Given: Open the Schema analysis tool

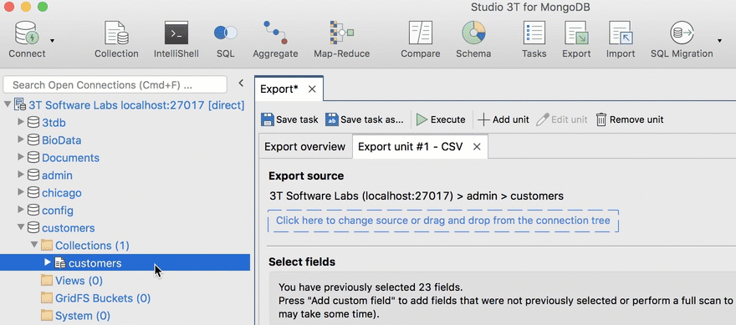Looking at the screenshot, I should (473, 40).
